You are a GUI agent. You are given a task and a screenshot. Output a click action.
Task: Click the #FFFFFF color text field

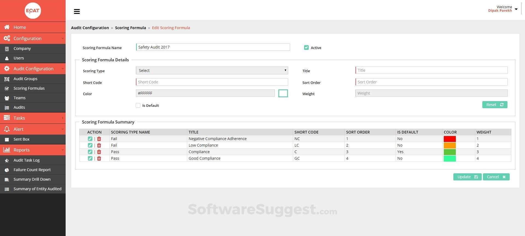(205, 93)
